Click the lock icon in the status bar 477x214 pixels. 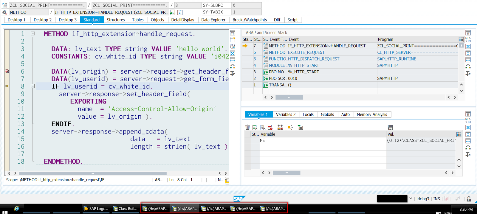(469, 199)
